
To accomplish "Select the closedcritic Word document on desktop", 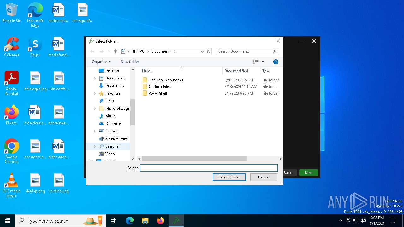I will click(x=35, y=115).
